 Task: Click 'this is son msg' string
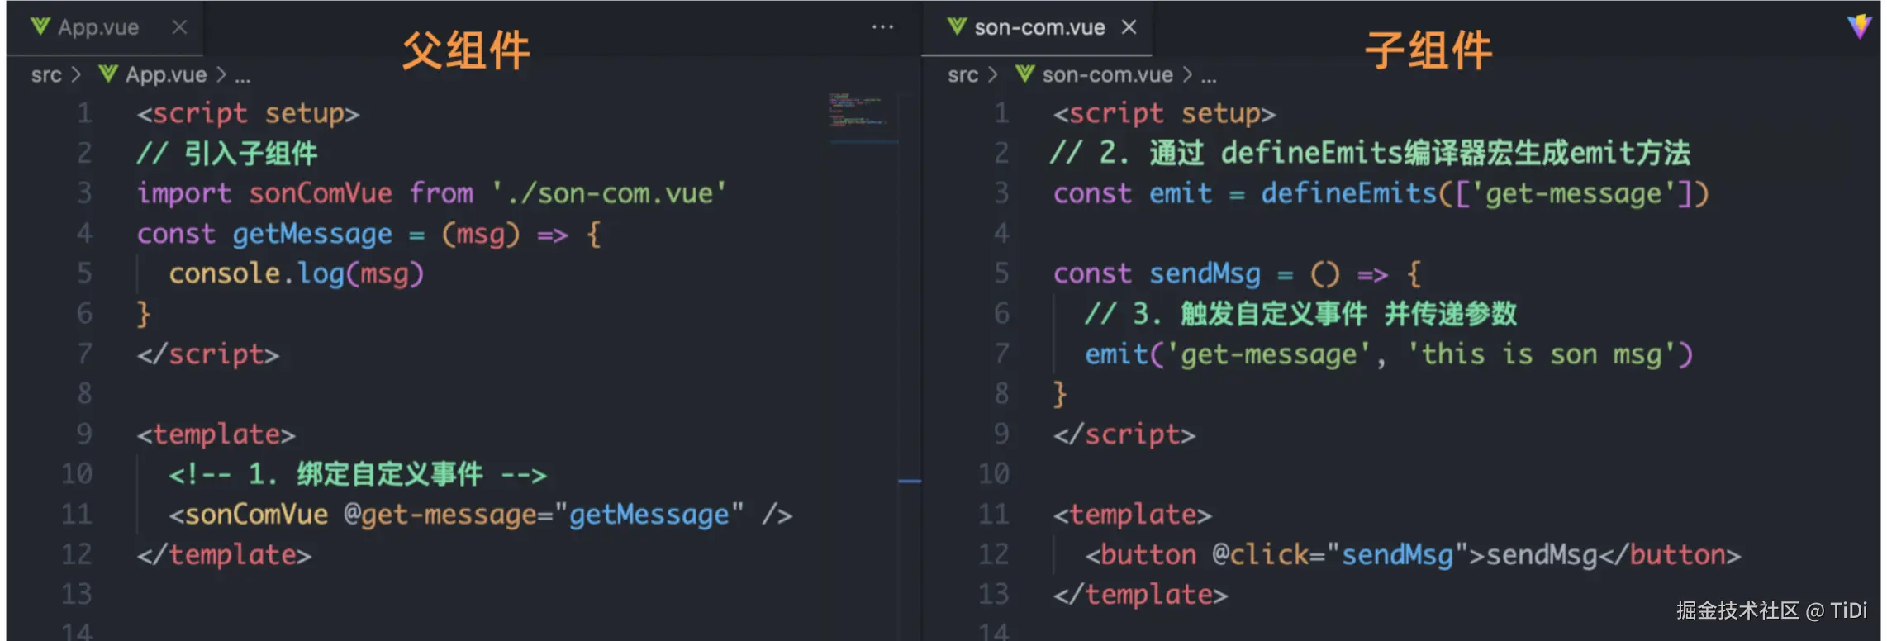(x=1541, y=354)
